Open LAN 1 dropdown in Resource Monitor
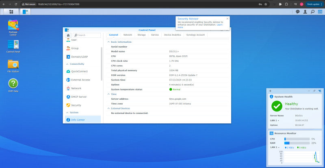The image size is (325, 168). tap(275, 147)
